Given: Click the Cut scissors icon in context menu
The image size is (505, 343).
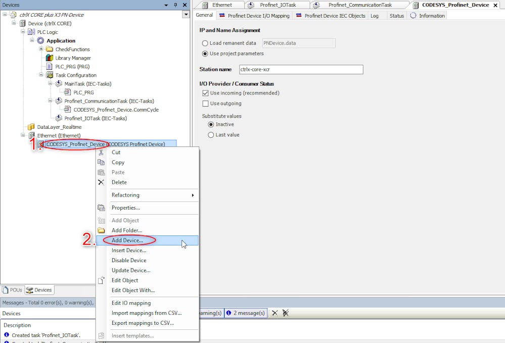Looking at the screenshot, I should coord(101,153).
